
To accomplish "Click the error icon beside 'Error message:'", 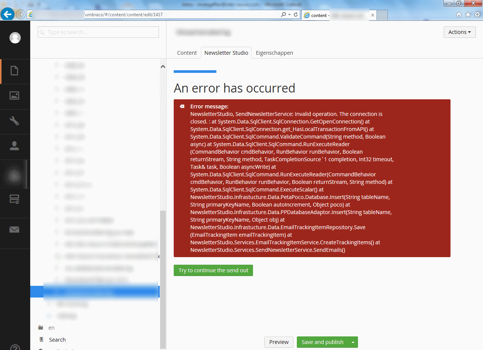I will 182,106.
